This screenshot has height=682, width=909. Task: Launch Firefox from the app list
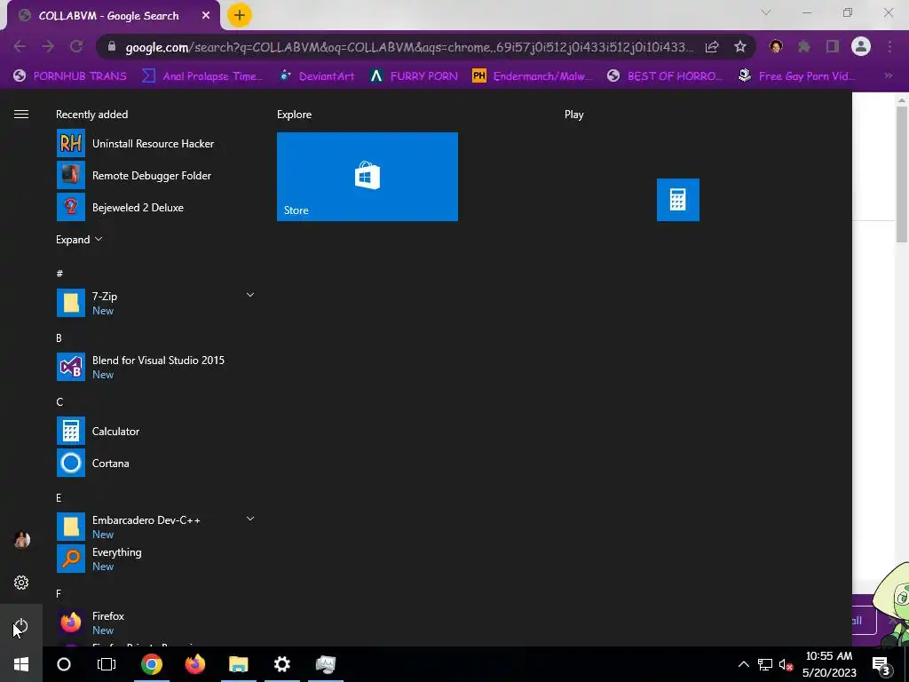155,623
